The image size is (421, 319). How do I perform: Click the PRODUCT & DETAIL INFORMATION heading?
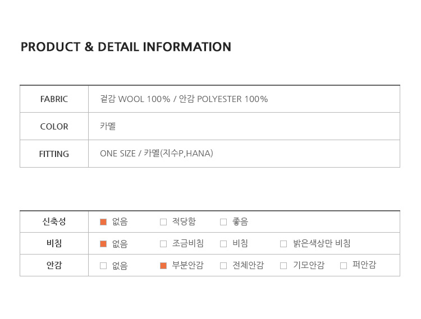click(x=126, y=47)
